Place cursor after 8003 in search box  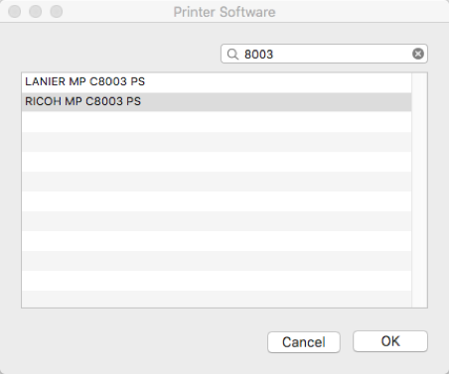(x=274, y=55)
